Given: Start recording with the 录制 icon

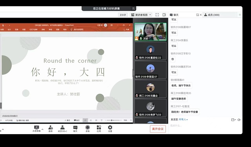Looking at the screenshot, I should 87,127.
